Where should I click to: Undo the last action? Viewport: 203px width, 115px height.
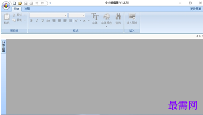[x=37, y=3]
